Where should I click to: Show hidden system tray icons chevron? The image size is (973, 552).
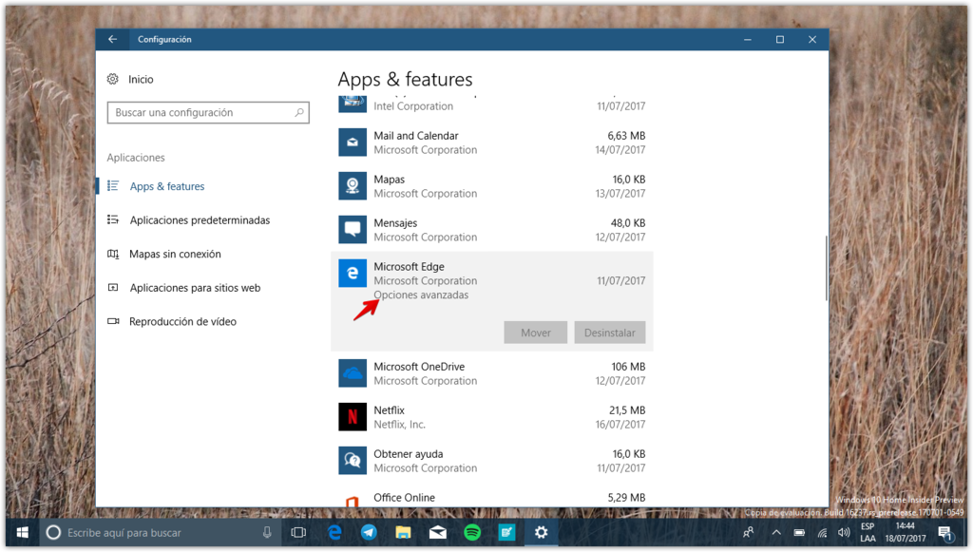(775, 533)
